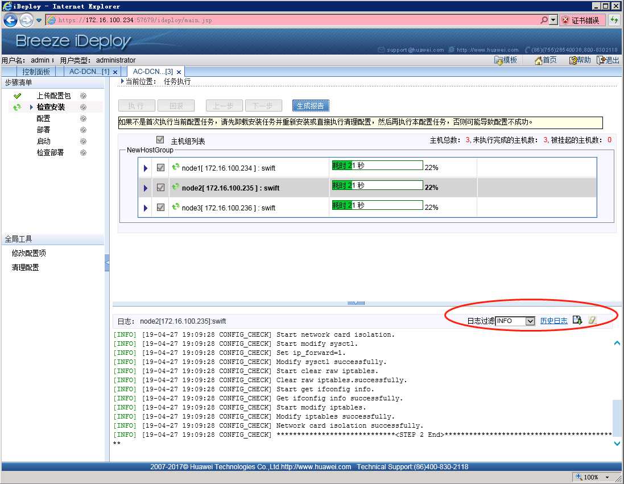Click the 下一步 next step button
624x484 pixels.
coord(263,105)
